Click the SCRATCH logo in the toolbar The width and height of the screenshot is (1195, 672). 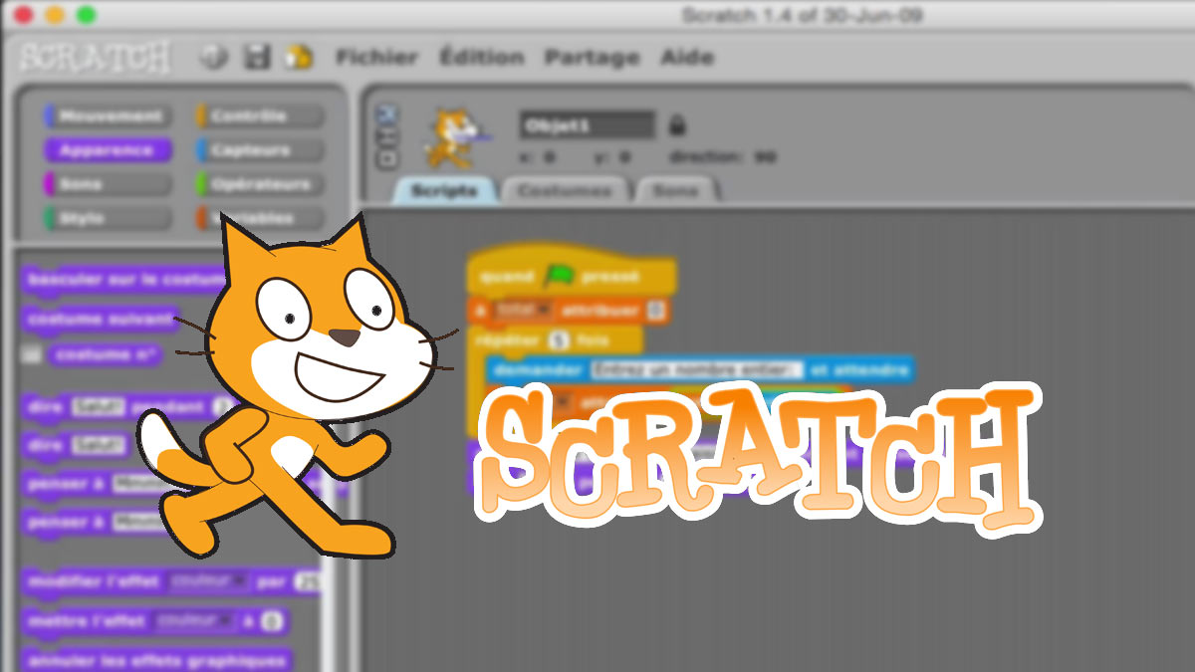pyautogui.click(x=96, y=58)
